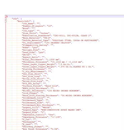This screenshot has height=130, width=124.
Task: Click the "Array_Size_Long" key
Action: pyautogui.click(x=32, y=81)
